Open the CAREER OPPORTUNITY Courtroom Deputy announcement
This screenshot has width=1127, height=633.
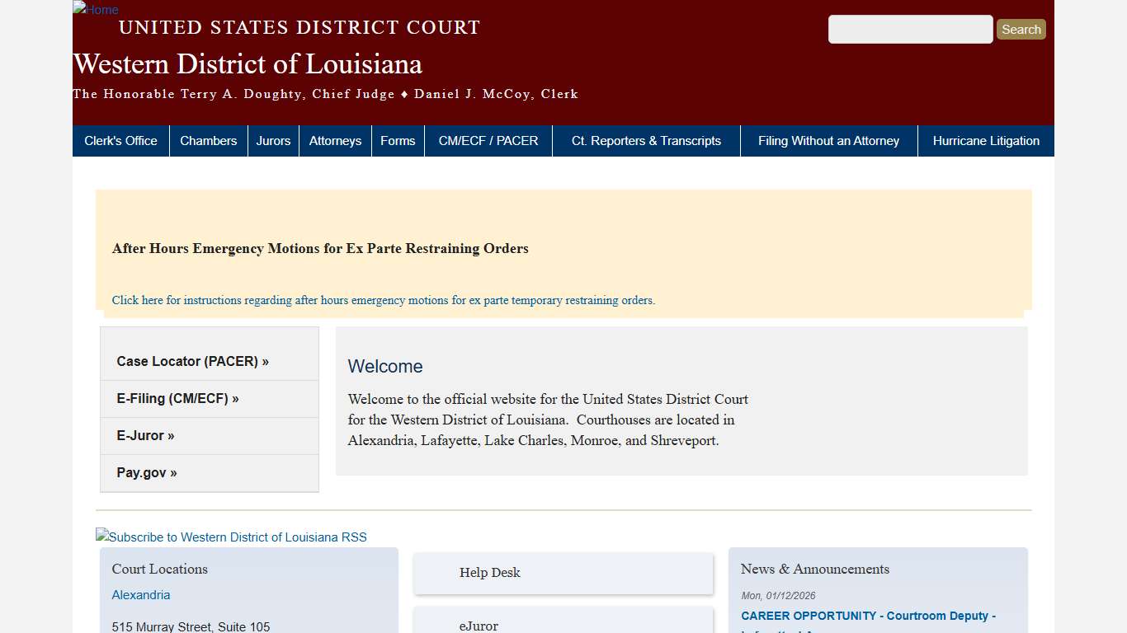tap(868, 616)
